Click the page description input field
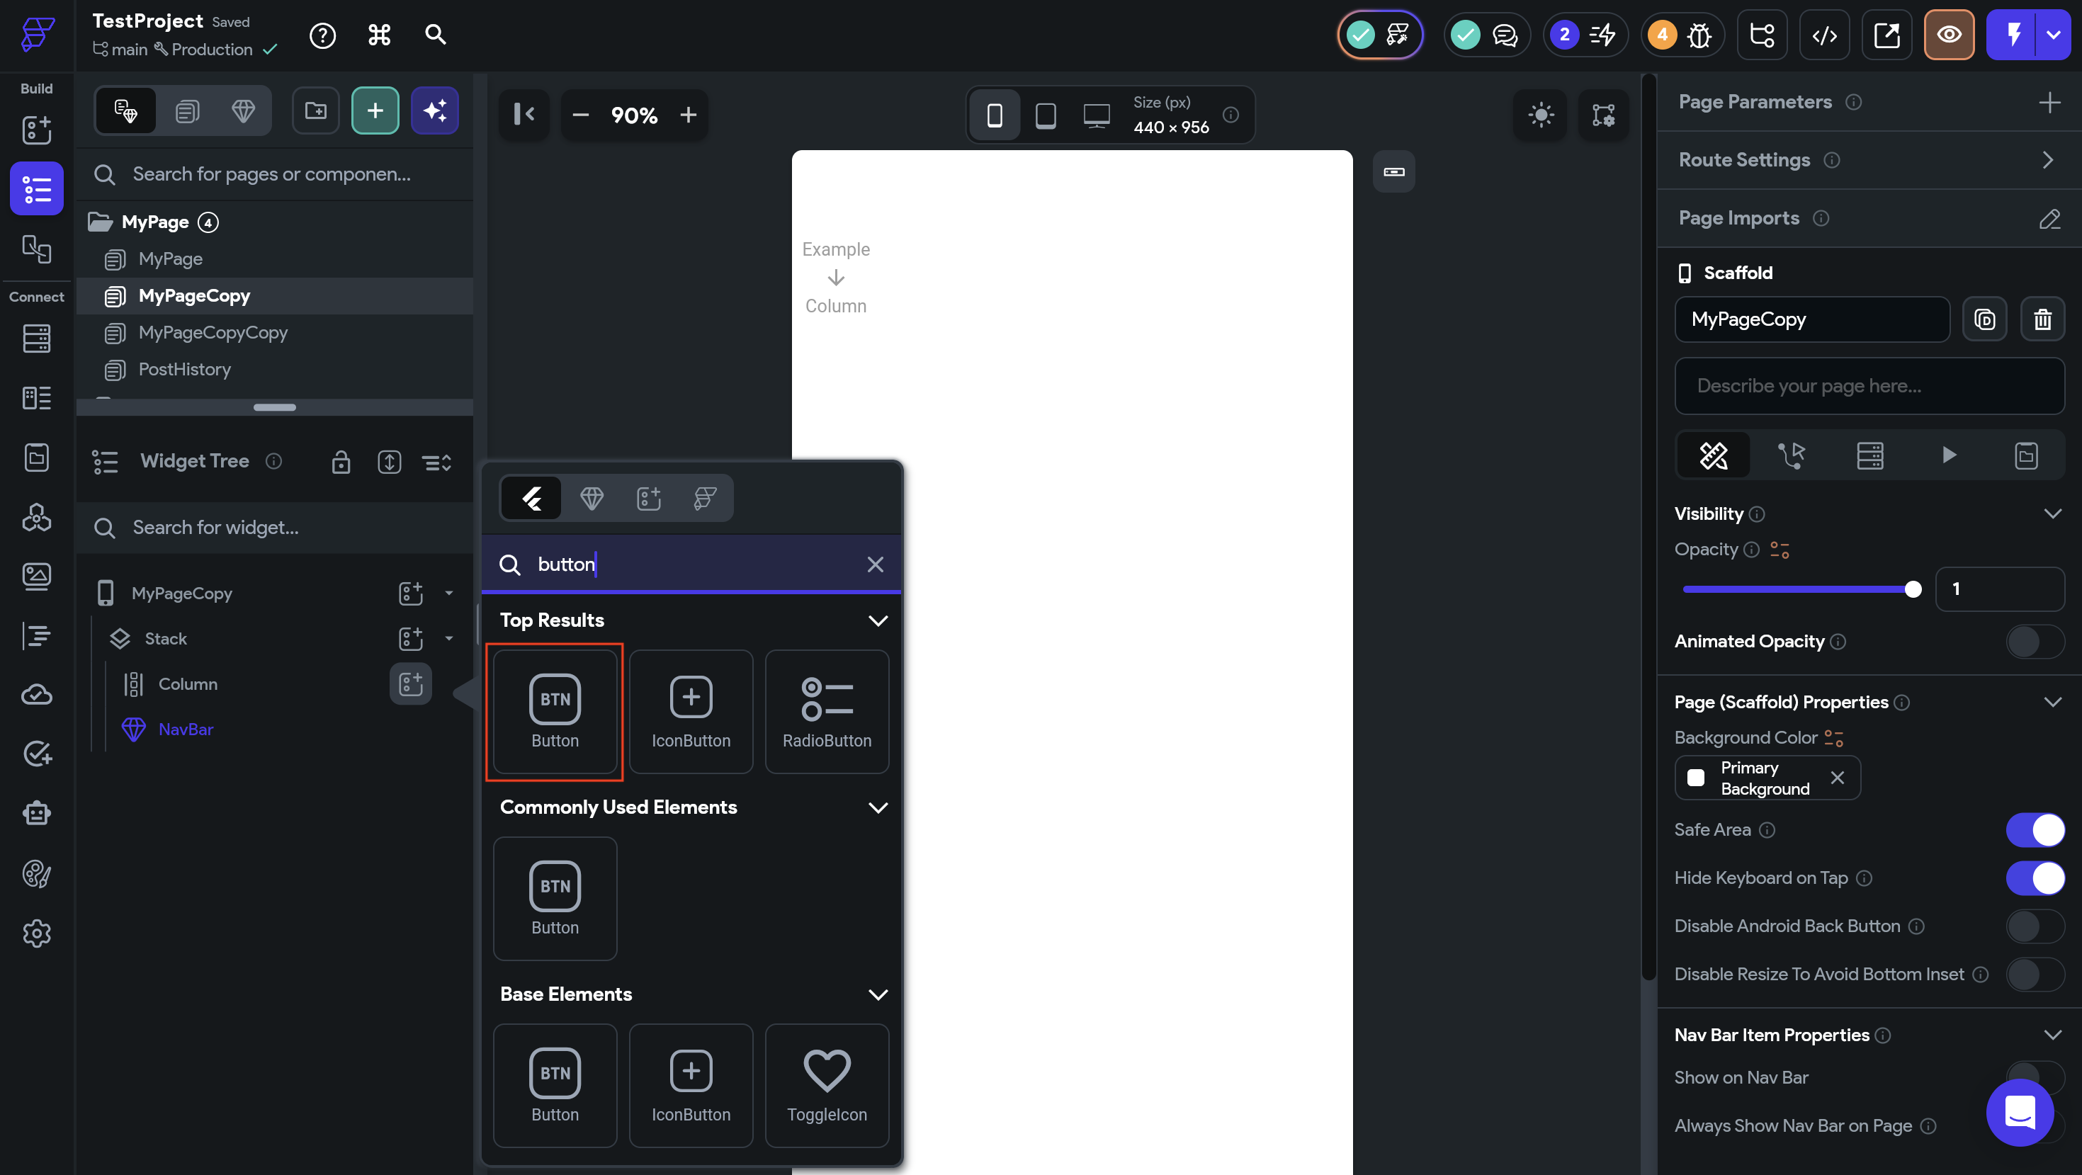The width and height of the screenshot is (2082, 1175). 1869,386
